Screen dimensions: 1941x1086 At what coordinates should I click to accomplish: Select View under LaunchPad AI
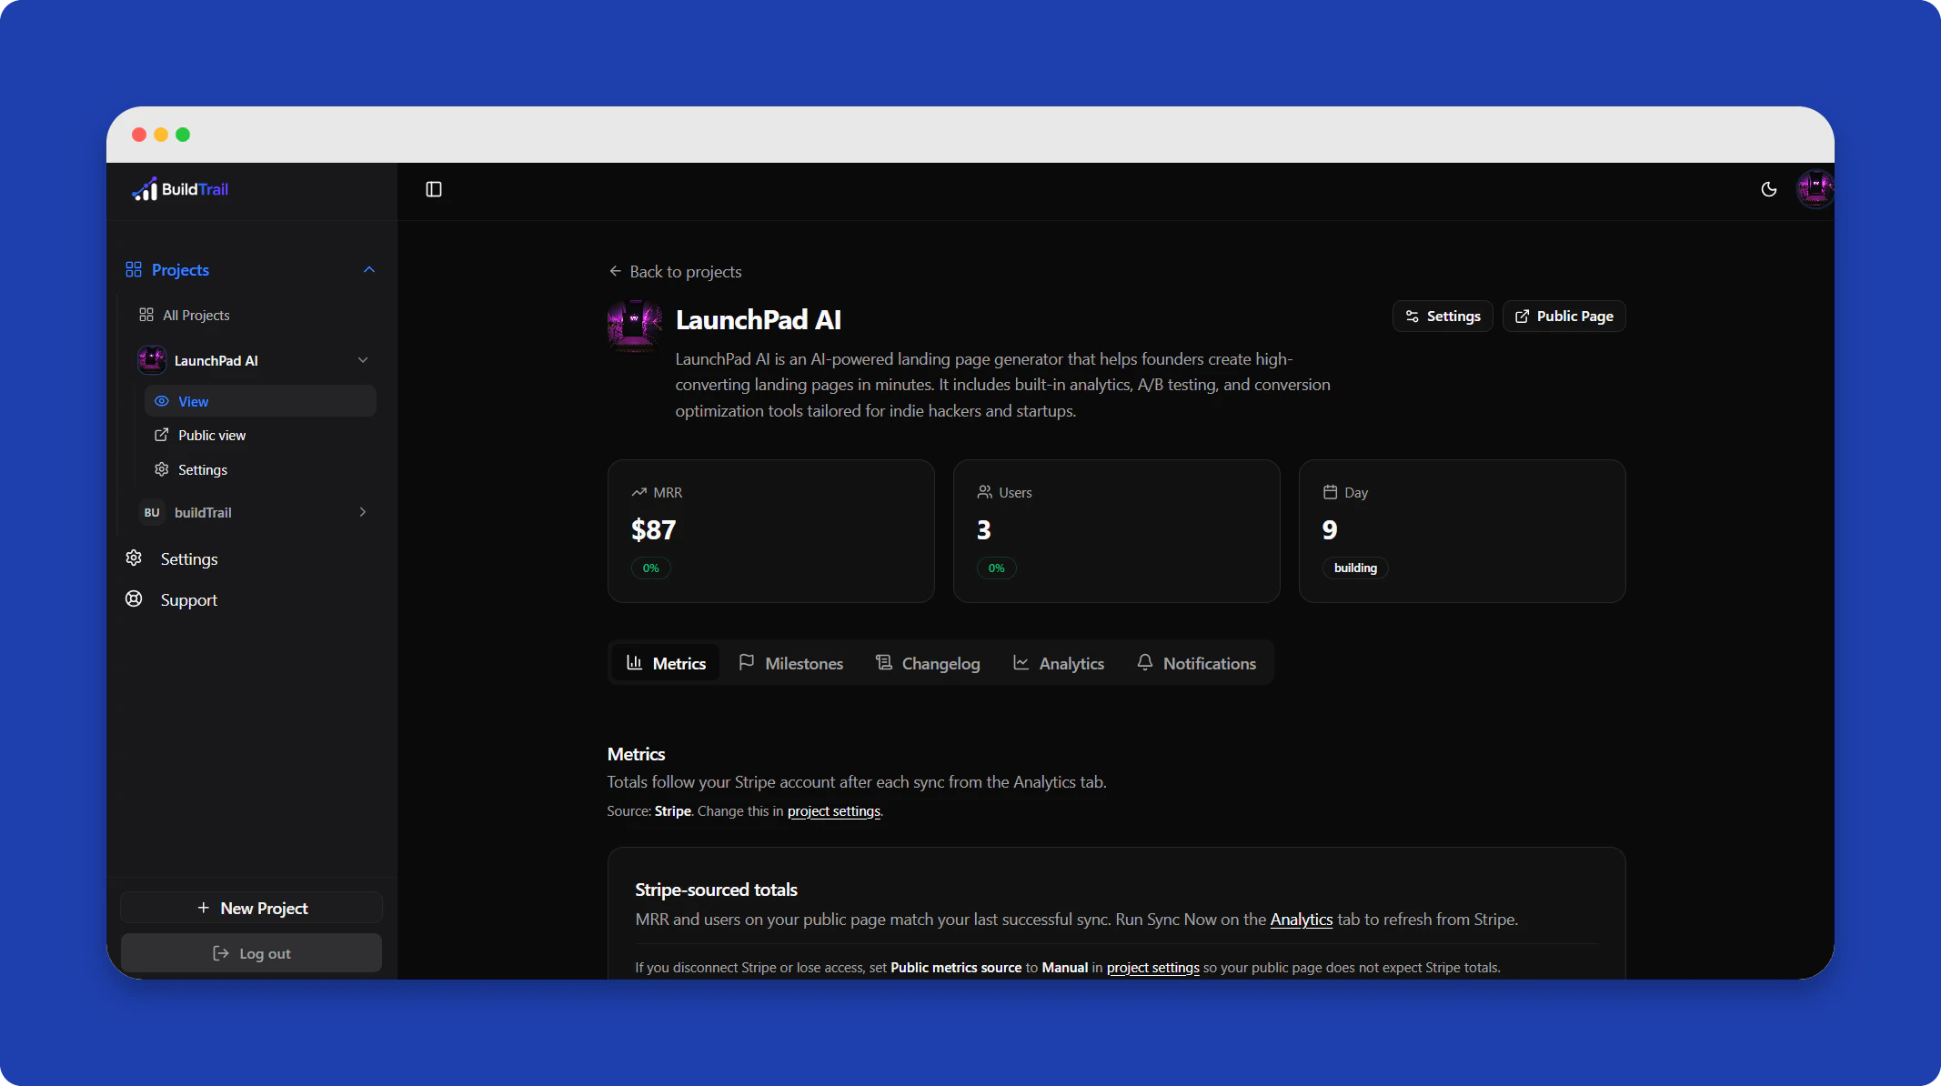[260, 401]
